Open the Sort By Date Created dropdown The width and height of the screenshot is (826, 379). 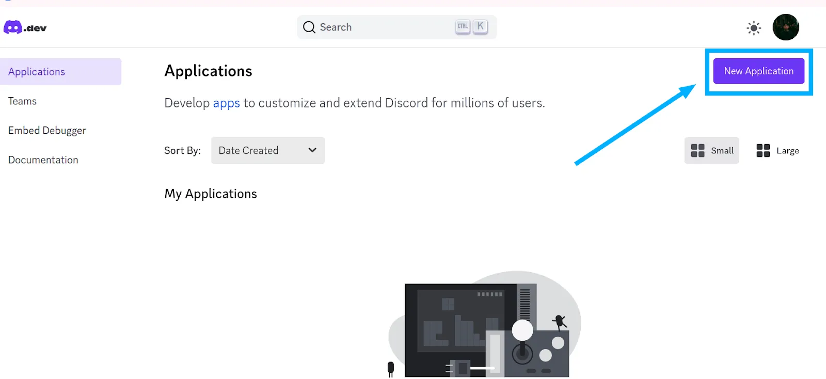[268, 150]
